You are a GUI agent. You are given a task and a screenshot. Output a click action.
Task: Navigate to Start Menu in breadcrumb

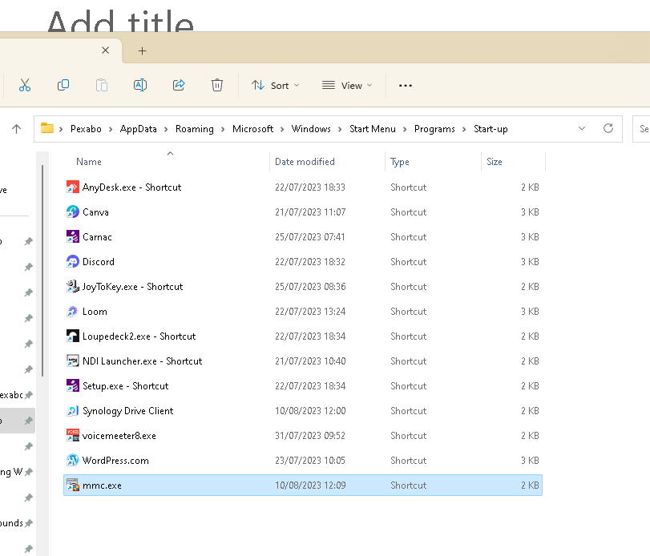[x=372, y=129]
